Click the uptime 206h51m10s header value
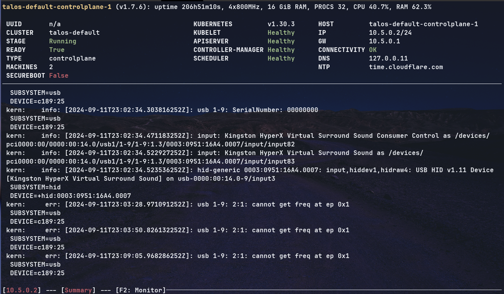This screenshot has height=294, width=504. pyautogui.click(x=191, y=7)
